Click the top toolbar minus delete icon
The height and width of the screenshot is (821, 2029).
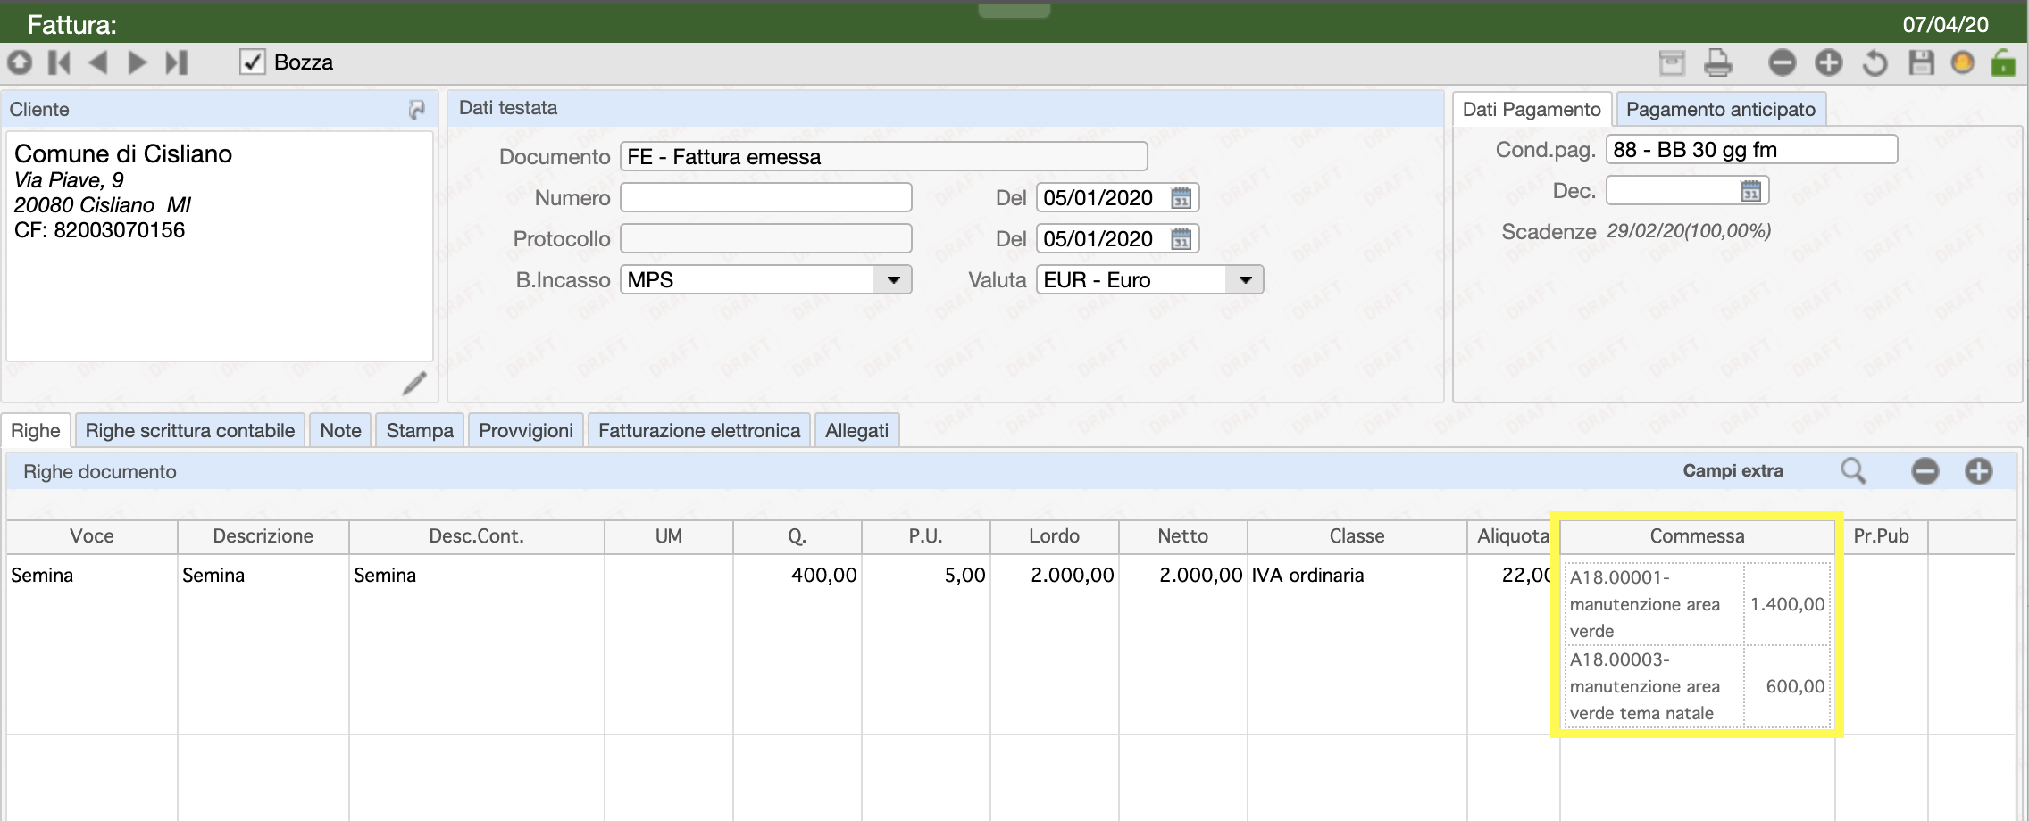(x=1782, y=62)
